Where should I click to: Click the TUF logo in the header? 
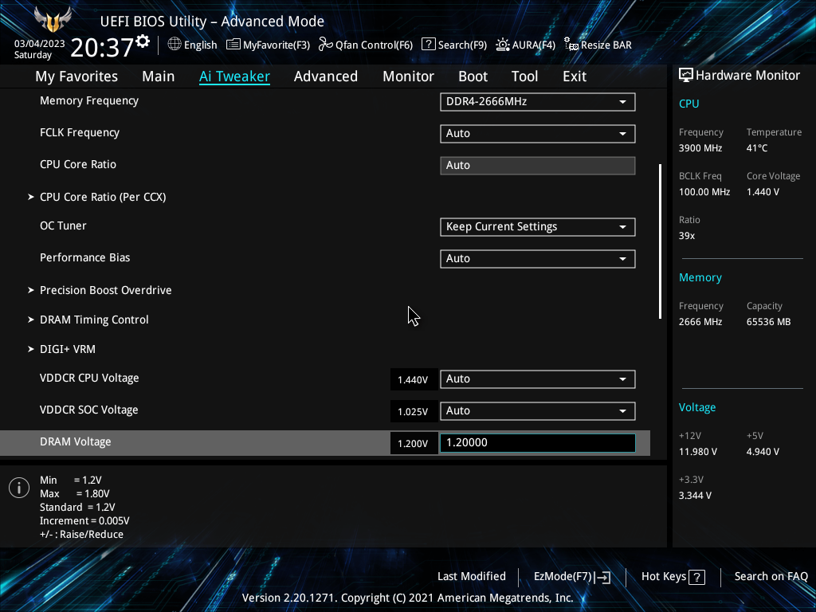(x=52, y=20)
